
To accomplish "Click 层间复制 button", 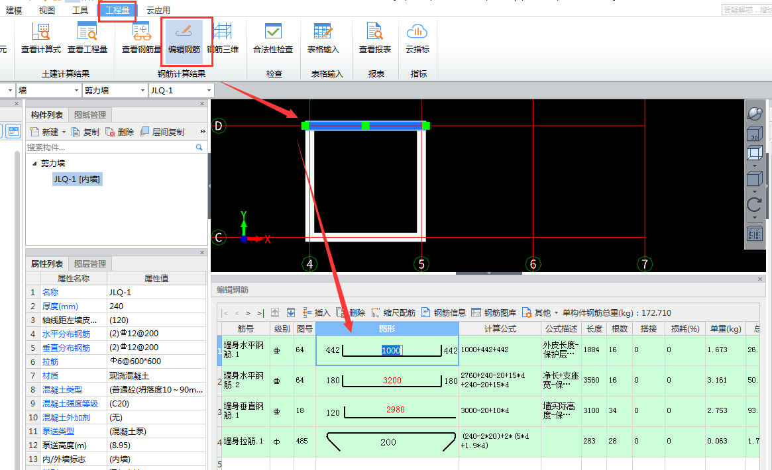I will click(x=162, y=132).
